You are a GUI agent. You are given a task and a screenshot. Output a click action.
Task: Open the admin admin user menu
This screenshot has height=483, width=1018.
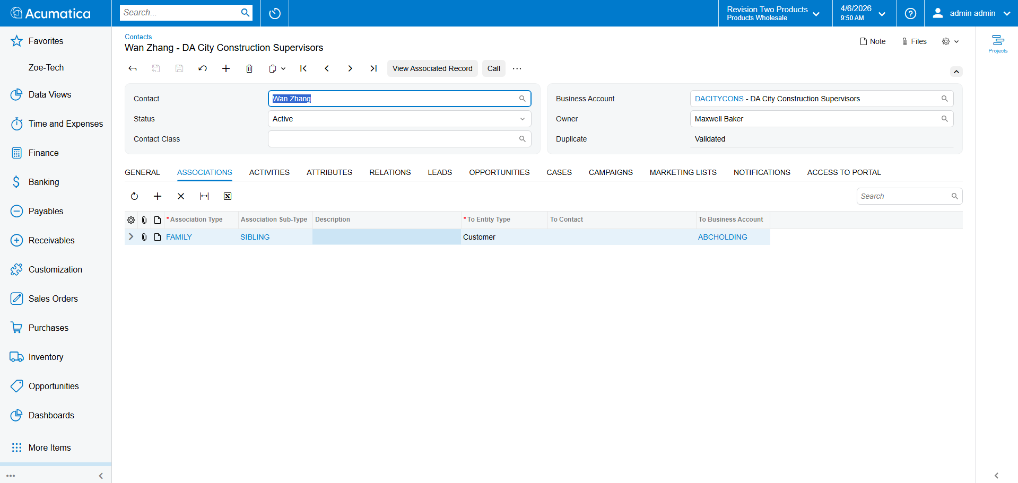(971, 13)
